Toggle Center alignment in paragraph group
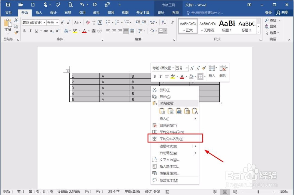Viewport: 294px width, 195px height. [x=114, y=31]
